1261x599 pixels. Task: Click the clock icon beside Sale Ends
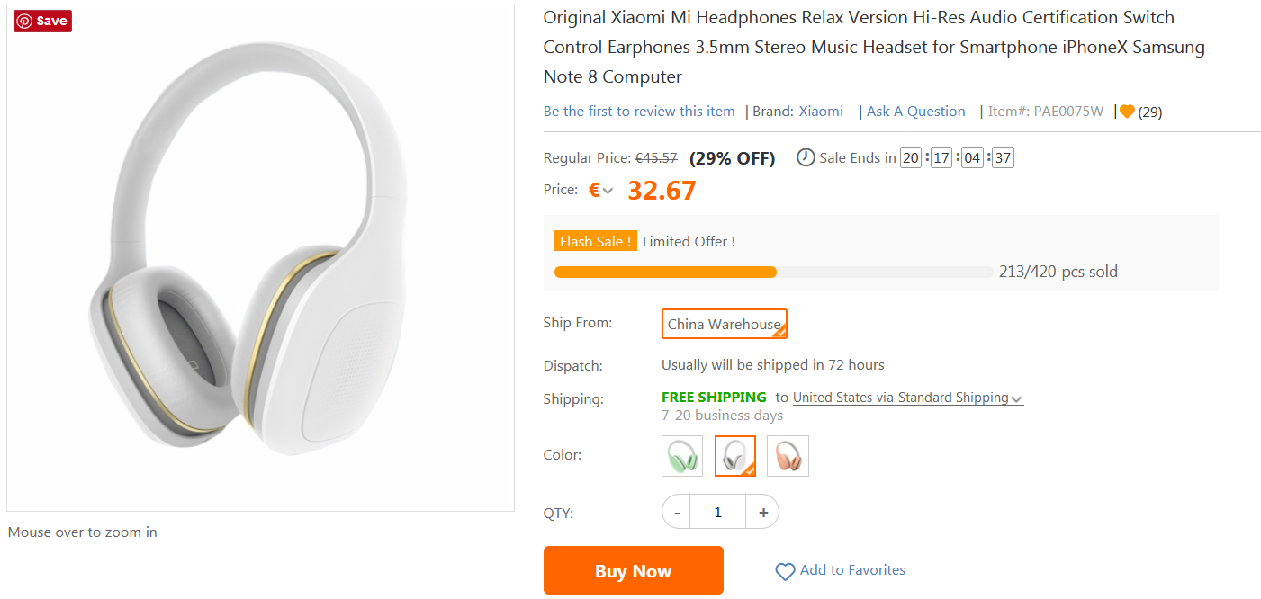(806, 157)
